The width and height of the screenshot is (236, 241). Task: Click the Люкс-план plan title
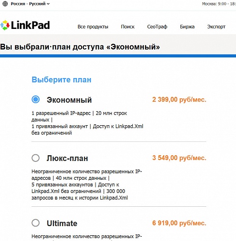point(67,159)
